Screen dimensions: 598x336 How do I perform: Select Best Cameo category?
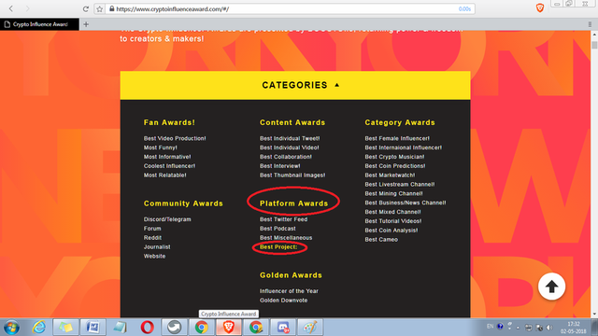click(x=381, y=239)
